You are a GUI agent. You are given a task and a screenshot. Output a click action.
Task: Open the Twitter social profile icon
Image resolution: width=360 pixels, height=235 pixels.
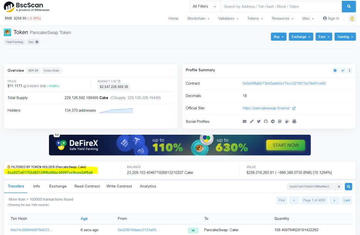point(259,122)
